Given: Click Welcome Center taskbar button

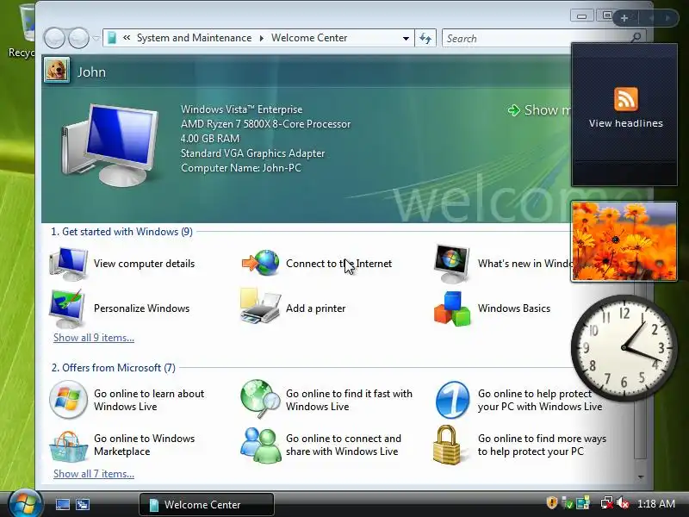Looking at the screenshot, I should (207, 504).
